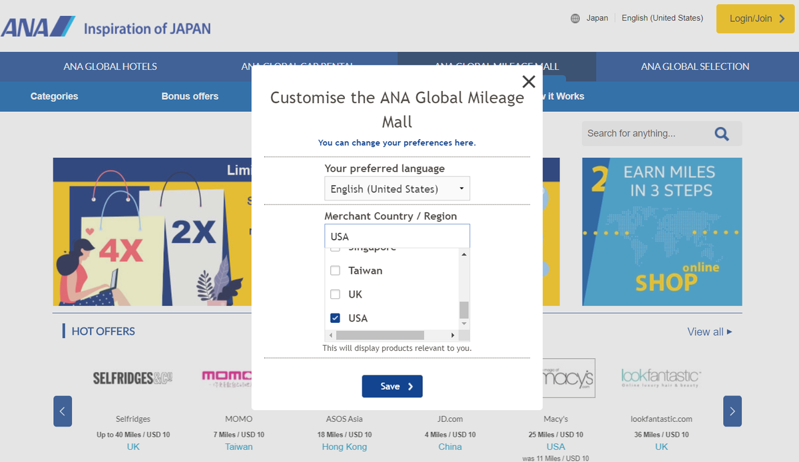Click the Merchant Country / Region field
This screenshot has height=462, width=799.
(x=398, y=236)
